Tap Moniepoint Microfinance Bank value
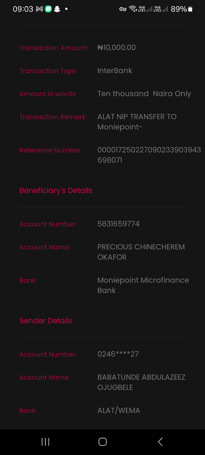Image resolution: width=205 pixels, height=455 pixels. [x=143, y=285]
